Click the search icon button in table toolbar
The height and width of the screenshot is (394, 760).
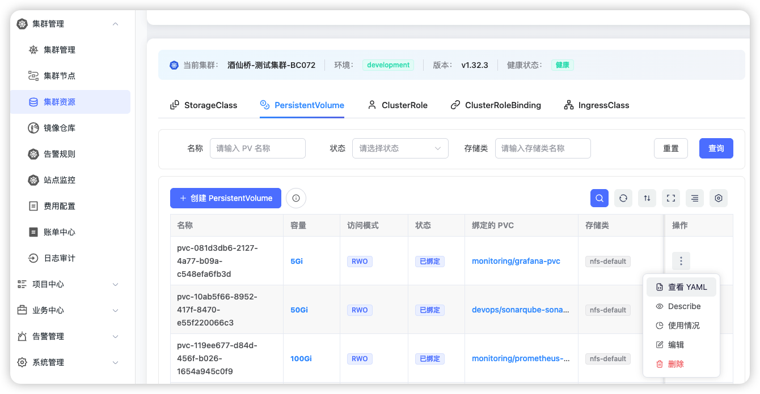(x=599, y=198)
